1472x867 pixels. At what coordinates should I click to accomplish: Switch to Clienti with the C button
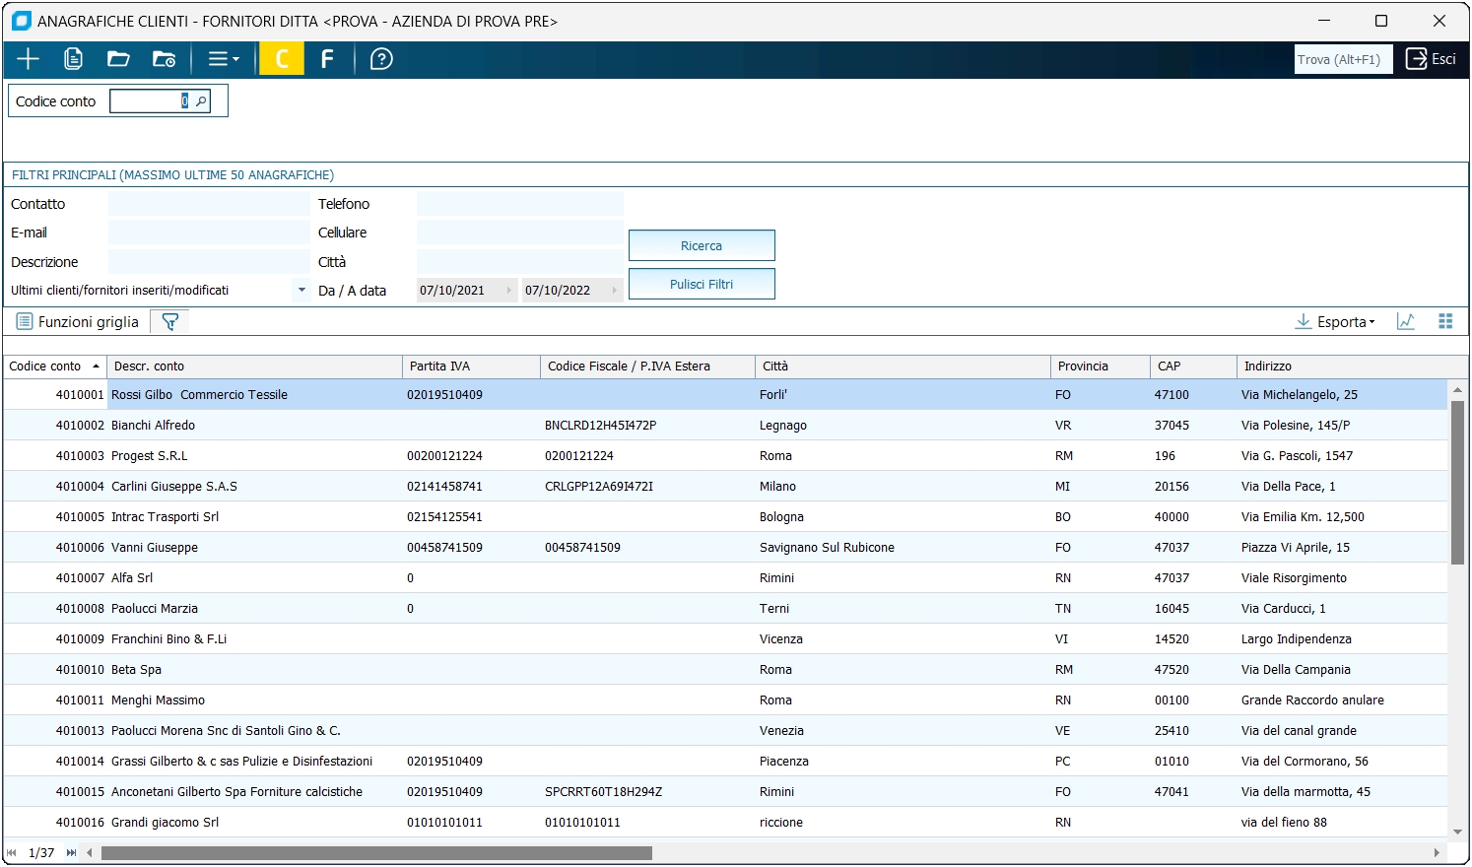pos(282,59)
